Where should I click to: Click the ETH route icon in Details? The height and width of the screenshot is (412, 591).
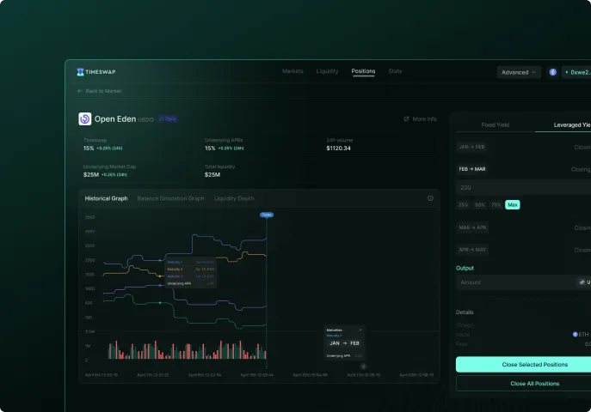[576, 334]
